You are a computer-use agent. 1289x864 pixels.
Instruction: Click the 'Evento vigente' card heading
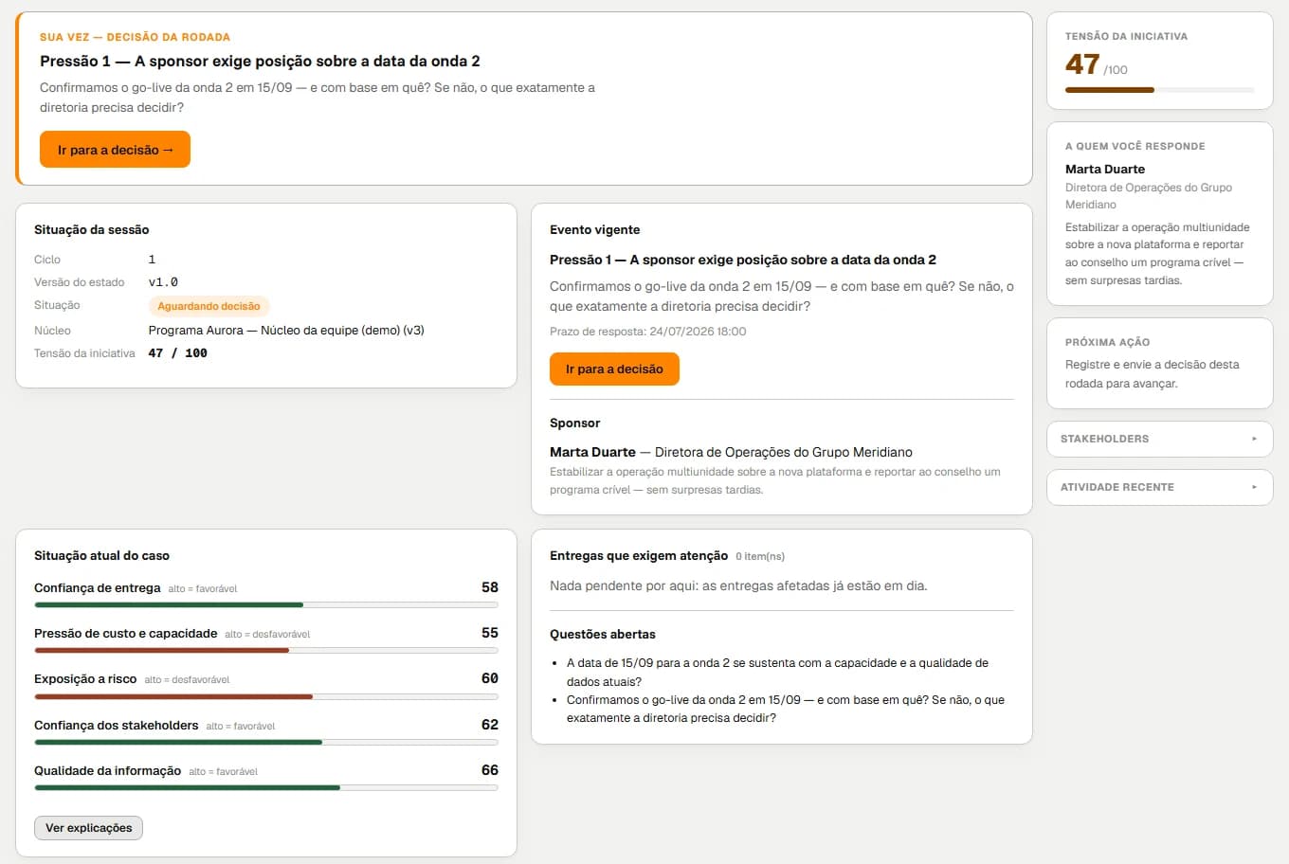(594, 229)
